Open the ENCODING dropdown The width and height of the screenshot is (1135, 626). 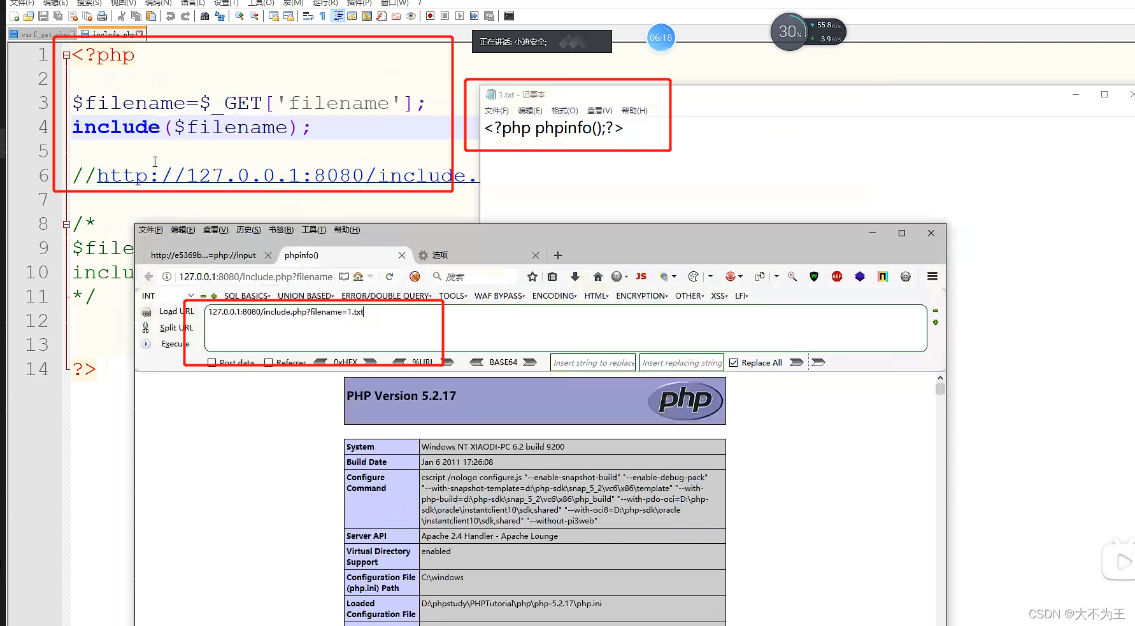click(x=555, y=295)
